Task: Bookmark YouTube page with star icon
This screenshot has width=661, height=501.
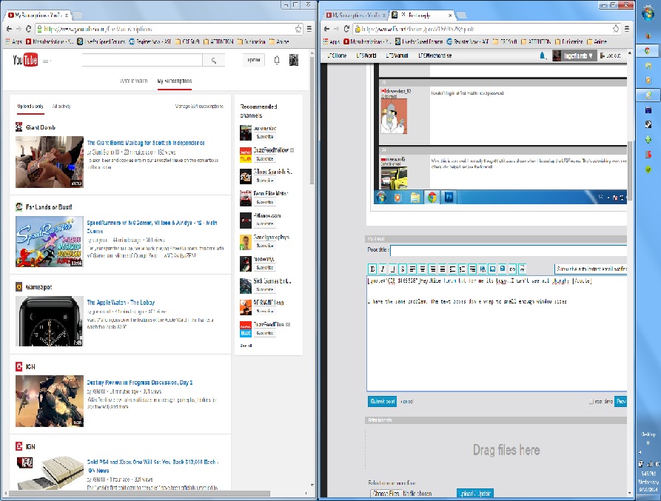Action: click(298, 29)
